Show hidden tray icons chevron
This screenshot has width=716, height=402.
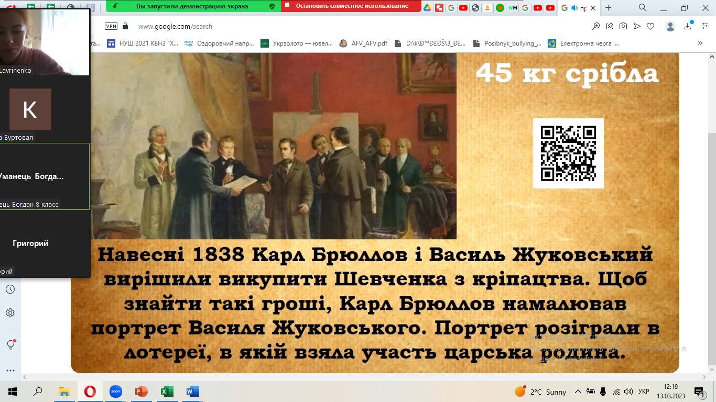(x=578, y=392)
